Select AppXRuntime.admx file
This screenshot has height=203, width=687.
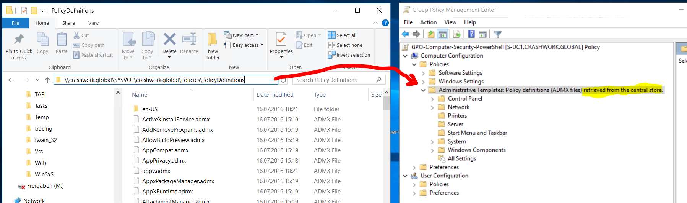click(x=167, y=191)
